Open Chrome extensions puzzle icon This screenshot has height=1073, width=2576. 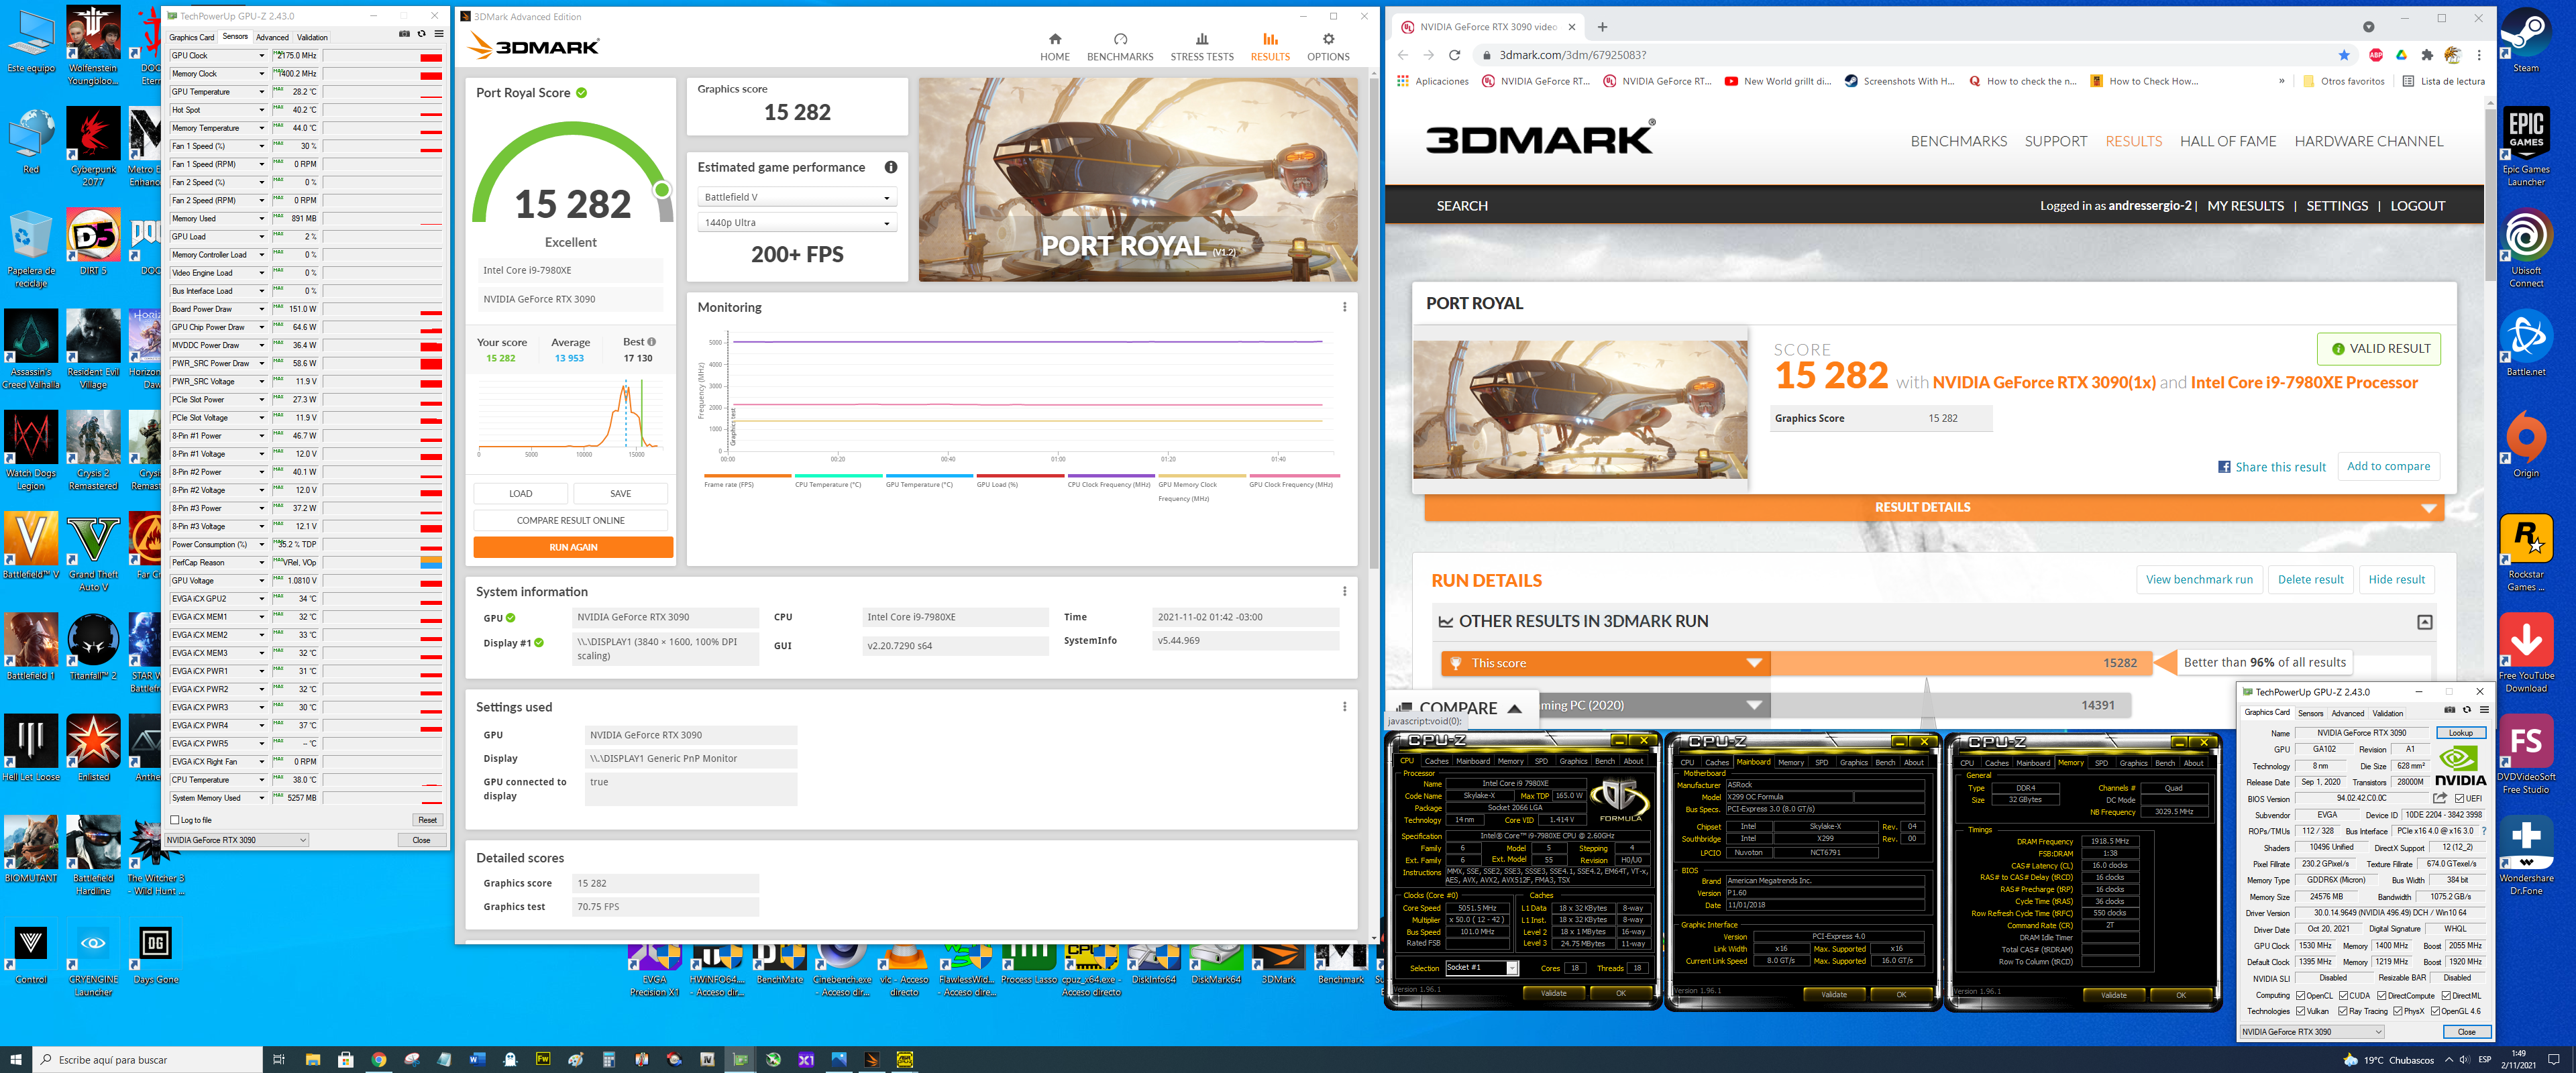[2426, 55]
